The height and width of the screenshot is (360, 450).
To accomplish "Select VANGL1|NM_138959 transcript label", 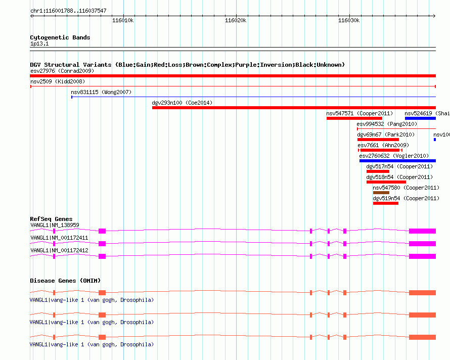I will pyautogui.click(x=55, y=225).
